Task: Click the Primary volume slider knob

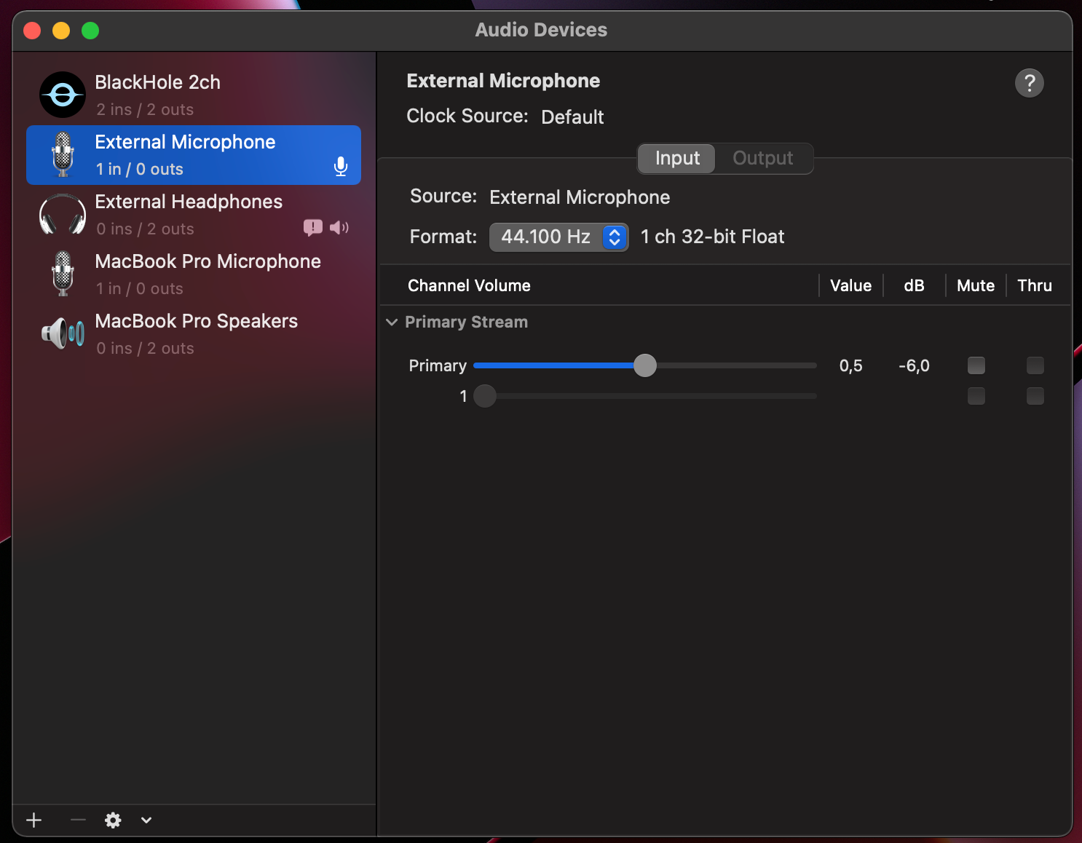Action: click(x=645, y=365)
